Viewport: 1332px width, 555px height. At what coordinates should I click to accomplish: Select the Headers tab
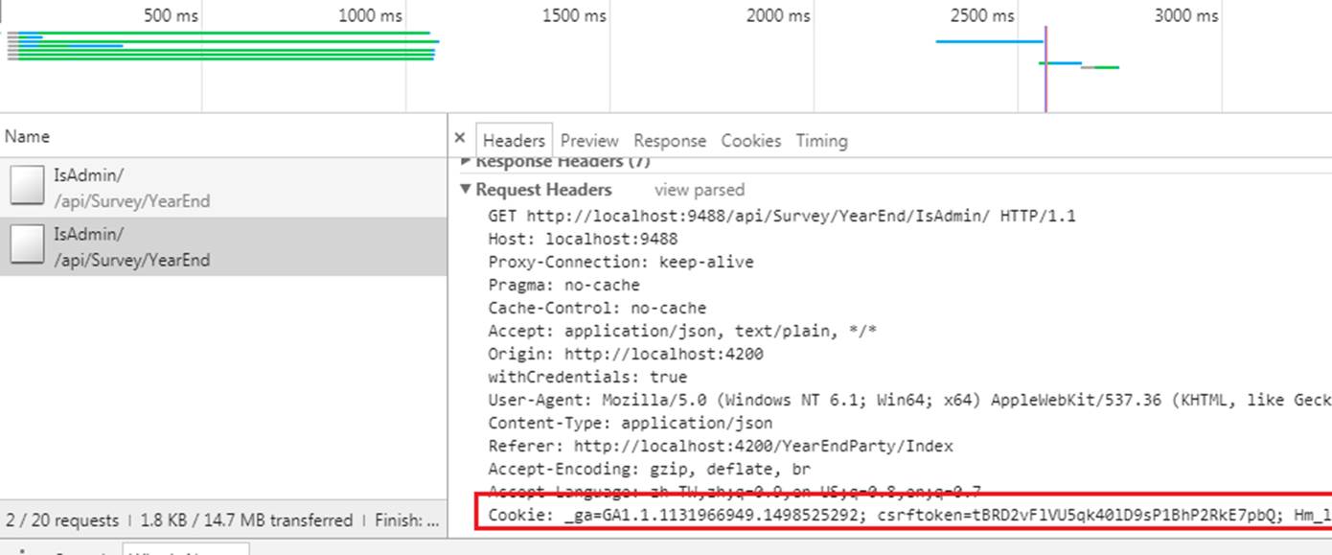[514, 140]
